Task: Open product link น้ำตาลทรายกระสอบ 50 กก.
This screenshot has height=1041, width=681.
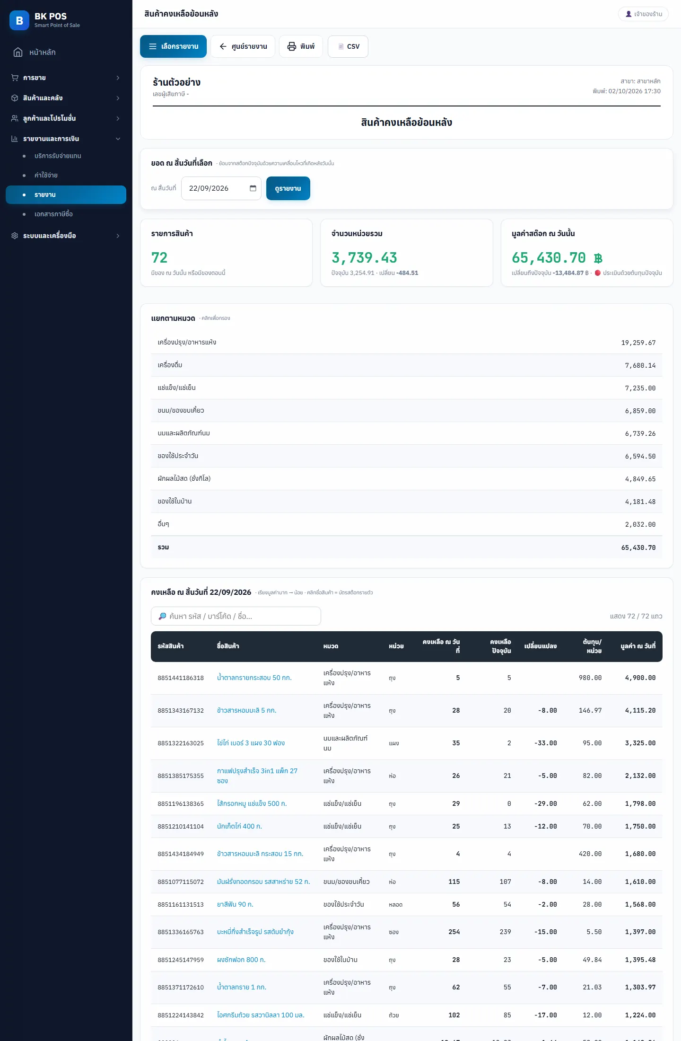Action: (254, 678)
